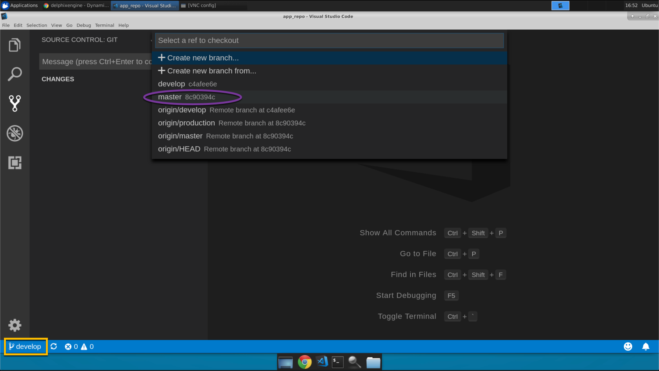Image resolution: width=659 pixels, height=371 pixels.
Task: Select origin/develop remote branch
Action: pyautogui.click(x=329, y=110)
